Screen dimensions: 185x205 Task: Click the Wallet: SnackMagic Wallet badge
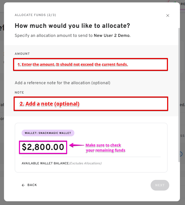[48, 133]
